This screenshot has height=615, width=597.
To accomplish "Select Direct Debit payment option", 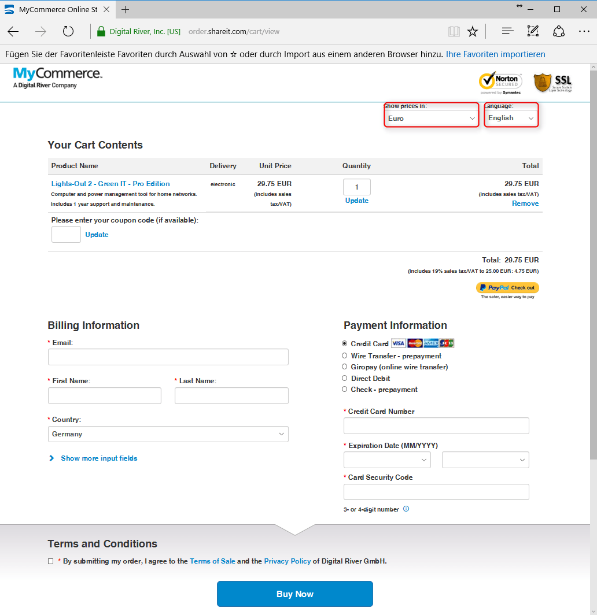I will pyautogui.click(x=345, y=378).
